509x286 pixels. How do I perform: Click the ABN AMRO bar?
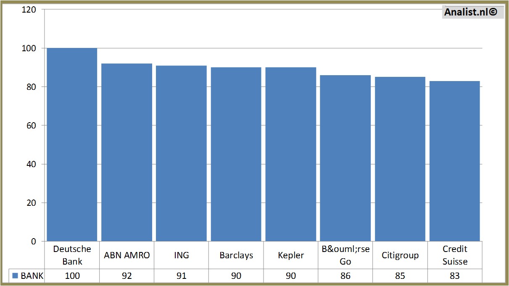(127, 152)
